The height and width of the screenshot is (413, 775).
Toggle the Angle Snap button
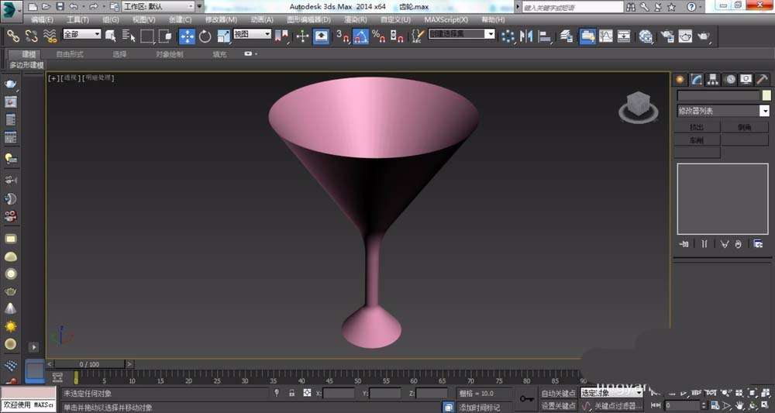(x=360, y=36)
